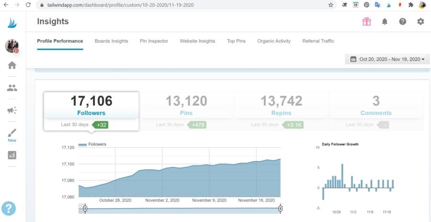
Task: Click the pink gift box icon
Action: pyautogui.click(x=366, y=22)
